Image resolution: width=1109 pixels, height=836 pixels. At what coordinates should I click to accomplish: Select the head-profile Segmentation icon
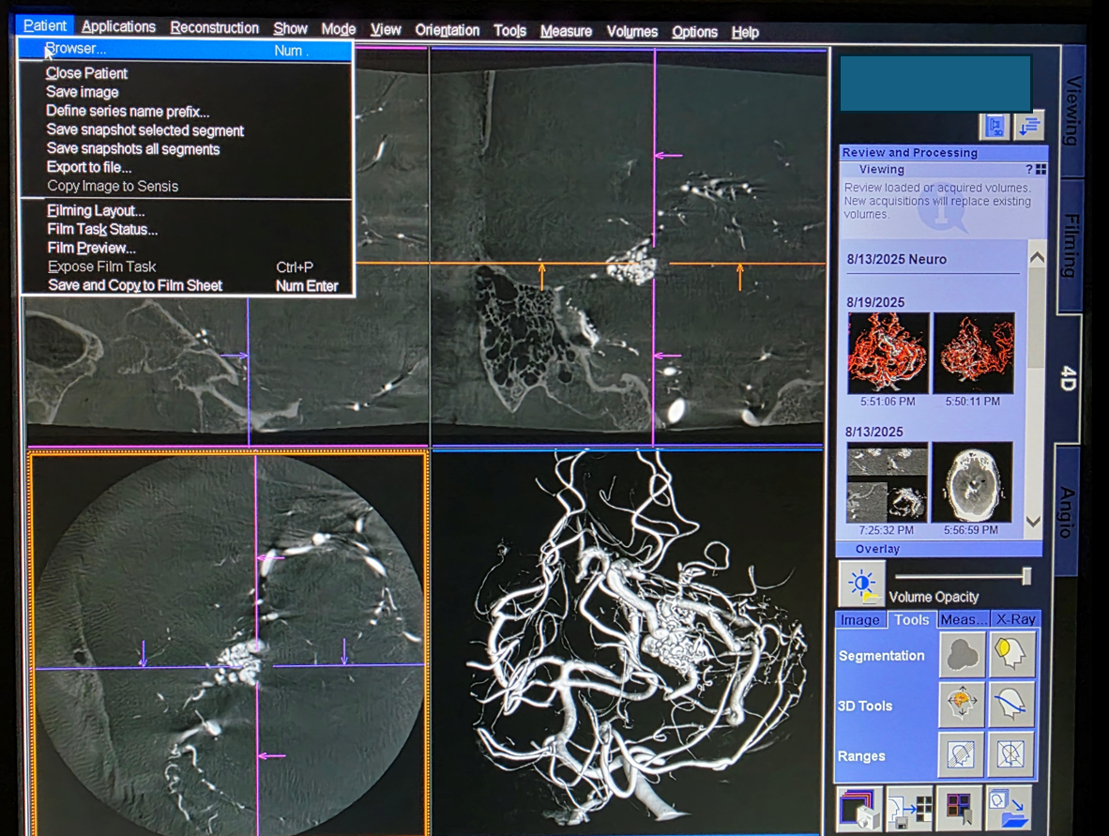(x=1011, y=655)
